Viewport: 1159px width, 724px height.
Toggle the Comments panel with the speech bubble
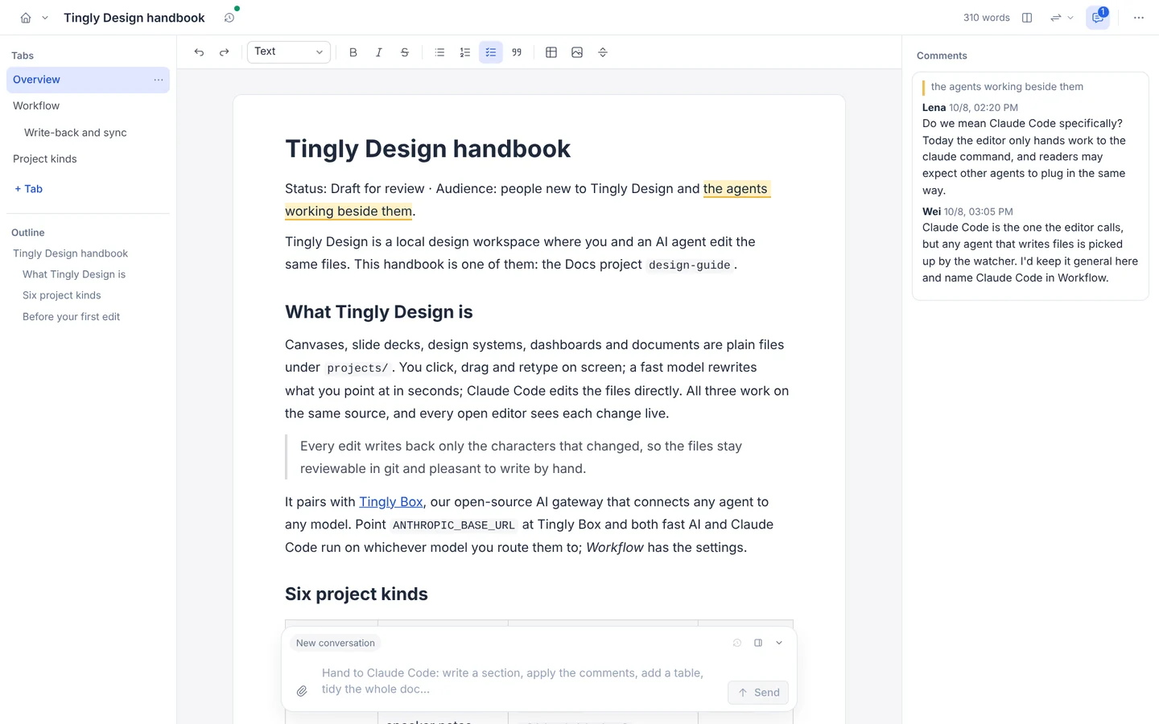click(1098, 18)
